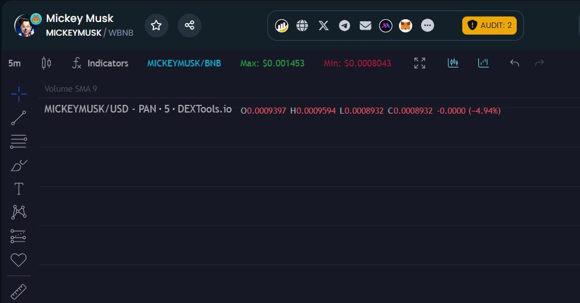
Task: Toggle the candle chart trades overlay icon
Action: 453,63
